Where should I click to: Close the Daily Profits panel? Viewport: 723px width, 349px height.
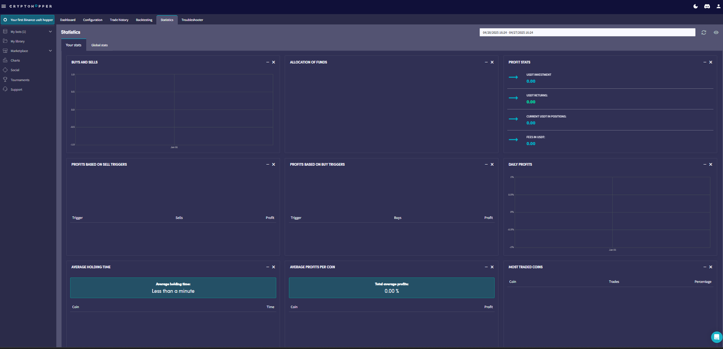coord(711,164)
